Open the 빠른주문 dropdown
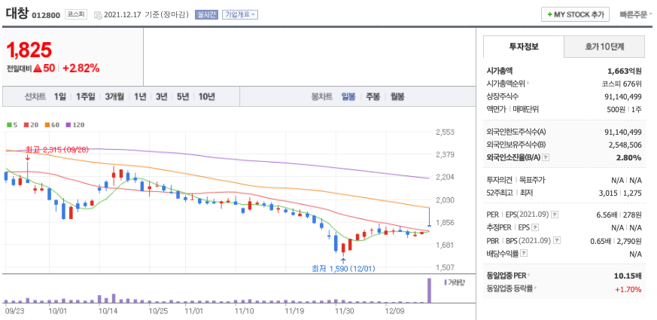 [x=636, y=14]
